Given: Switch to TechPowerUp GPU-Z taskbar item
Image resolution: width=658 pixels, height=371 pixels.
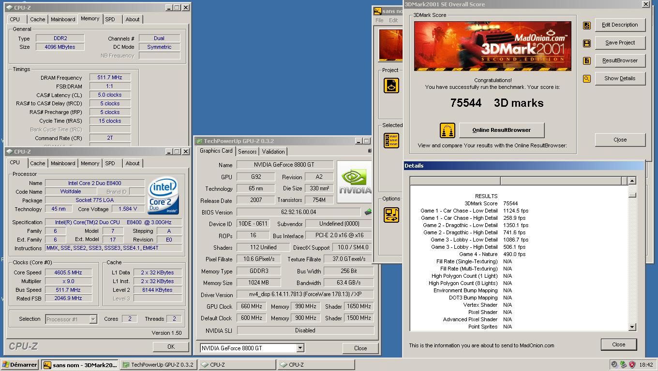Looking at the screenshot, I should point(159,365).
